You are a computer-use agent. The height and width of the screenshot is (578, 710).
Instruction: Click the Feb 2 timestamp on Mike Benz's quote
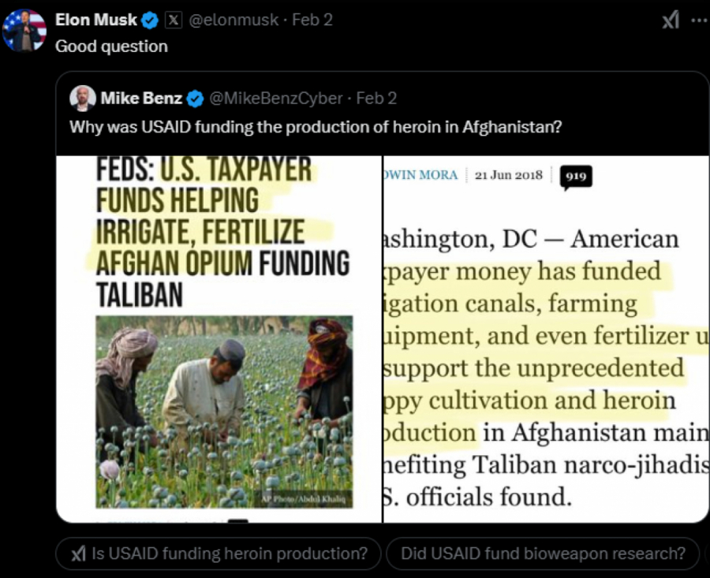pos(376,98)
